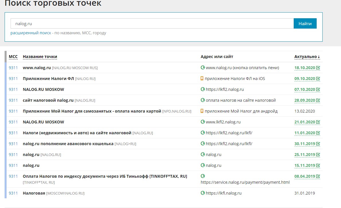Click the verified check icon next to 21.01.2020
The image size is (341, 208).
point(318,122)
